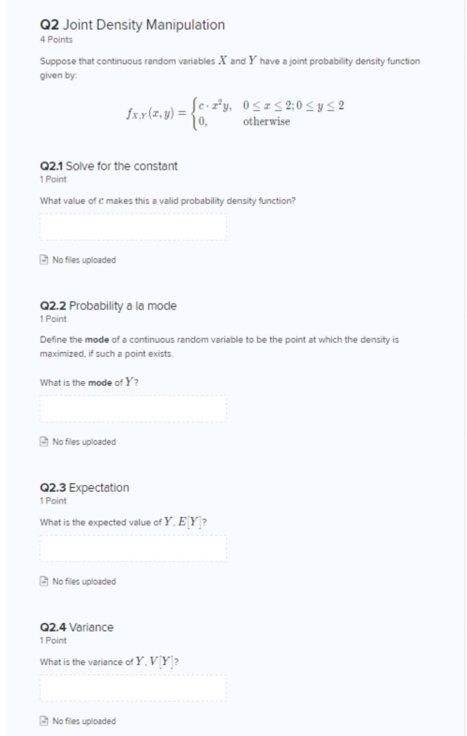Click the Q2.3 Expectation heading
467x736 pixels.
coord(84,487)
